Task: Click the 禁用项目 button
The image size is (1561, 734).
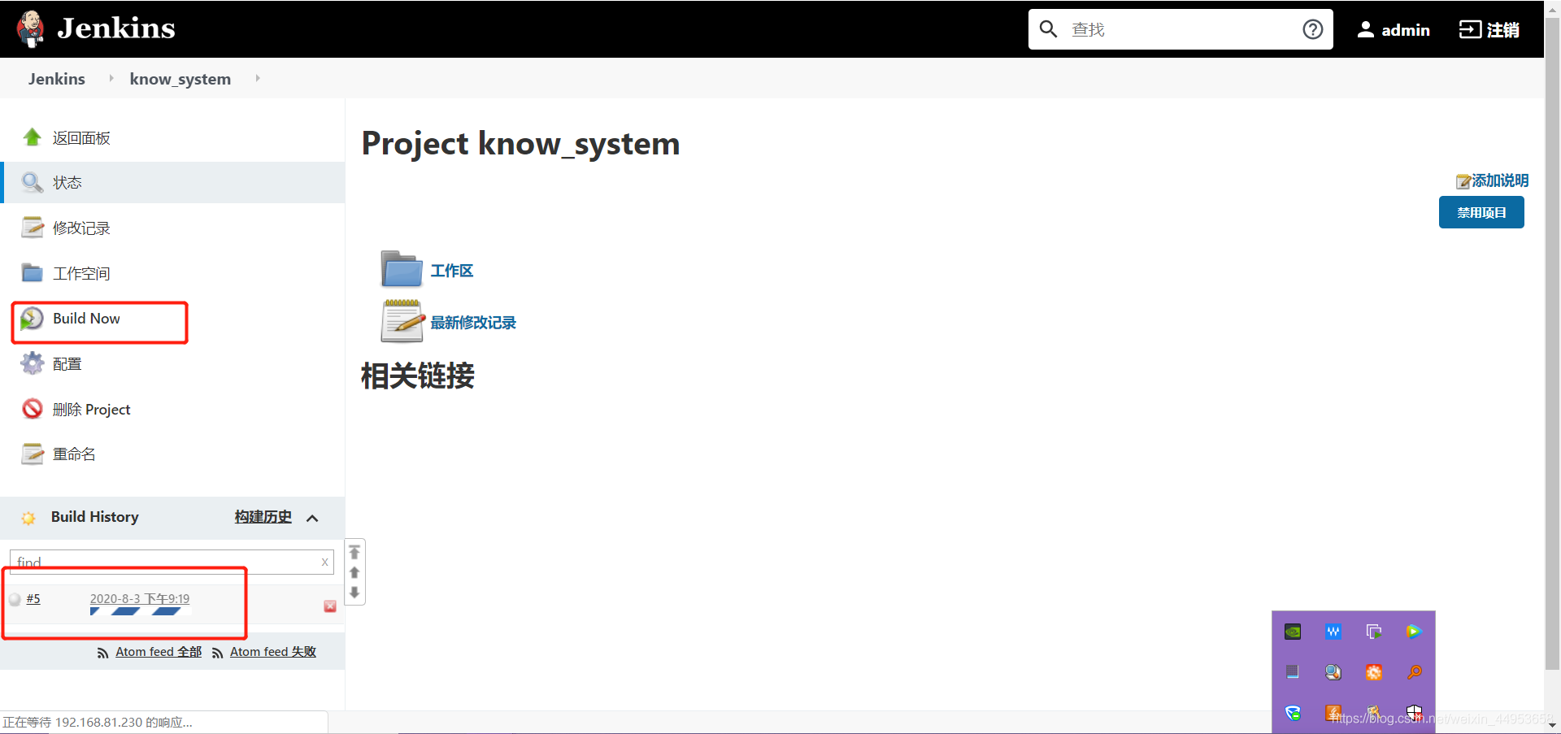Action: coord(1481,212)
